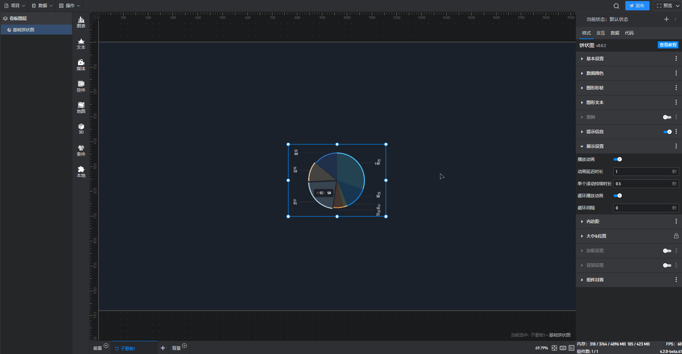Open the 套件 kit components panel
682x354 pixels.
click(x=81, y=151)
